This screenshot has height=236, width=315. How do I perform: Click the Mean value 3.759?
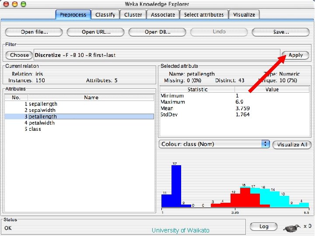pyautogui.click(x=242, y=108)
